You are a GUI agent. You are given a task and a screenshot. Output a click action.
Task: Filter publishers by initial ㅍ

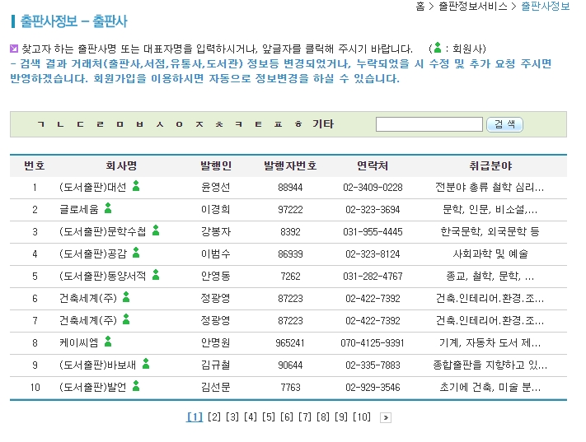pyautogui.click(x=279, y=124)
